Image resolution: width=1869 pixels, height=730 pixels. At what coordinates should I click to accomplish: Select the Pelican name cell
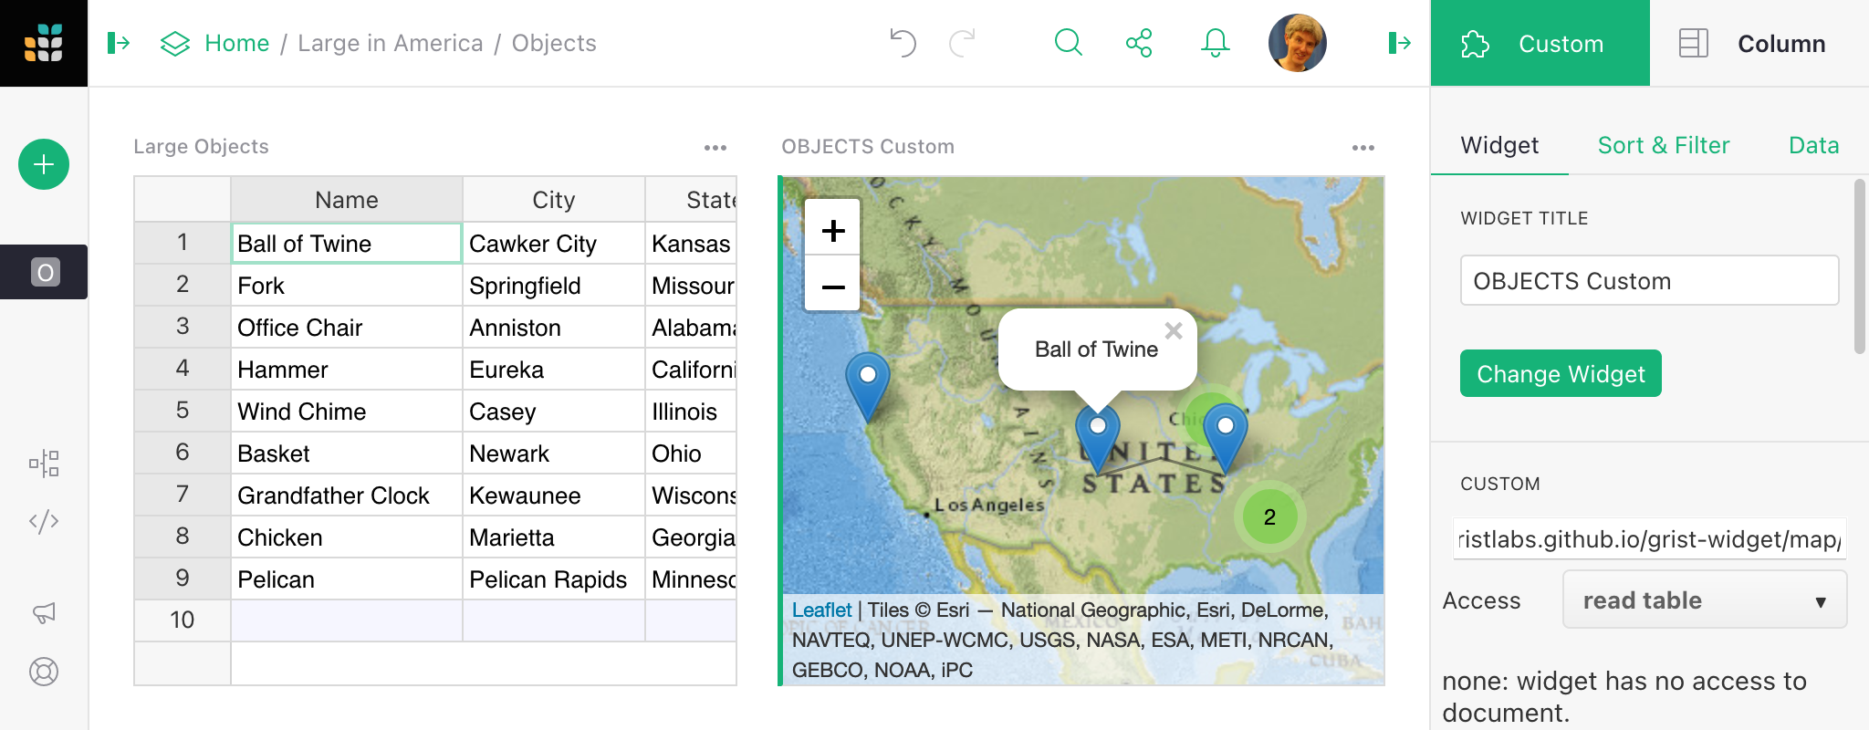pyautogui.click(x=346, y=579)
